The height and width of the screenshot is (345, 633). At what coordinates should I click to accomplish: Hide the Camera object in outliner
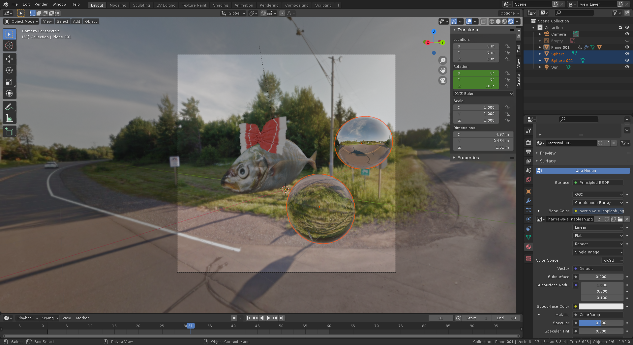click(x=627, y=34)
